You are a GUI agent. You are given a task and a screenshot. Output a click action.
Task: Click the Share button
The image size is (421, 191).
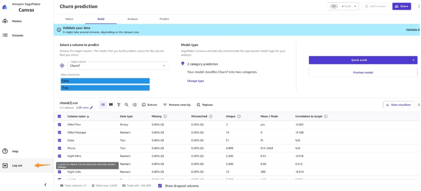(401, 6)
